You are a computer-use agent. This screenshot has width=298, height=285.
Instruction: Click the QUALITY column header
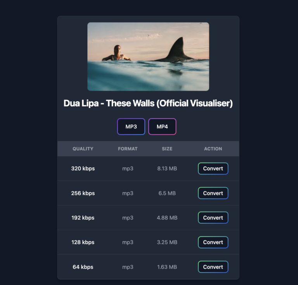click(x=83, y=149)
